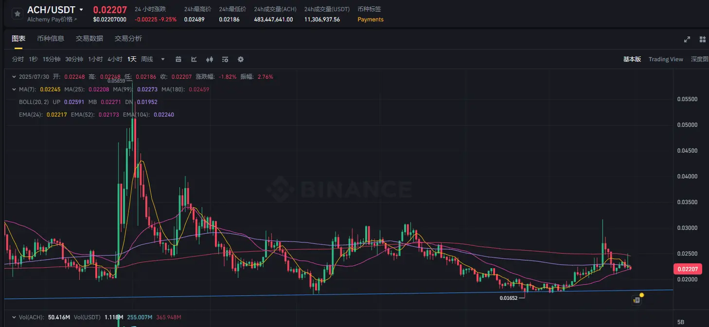Switch to Trading View chart
The width and height of the screenshot is (709, 327).
(666, 59)
